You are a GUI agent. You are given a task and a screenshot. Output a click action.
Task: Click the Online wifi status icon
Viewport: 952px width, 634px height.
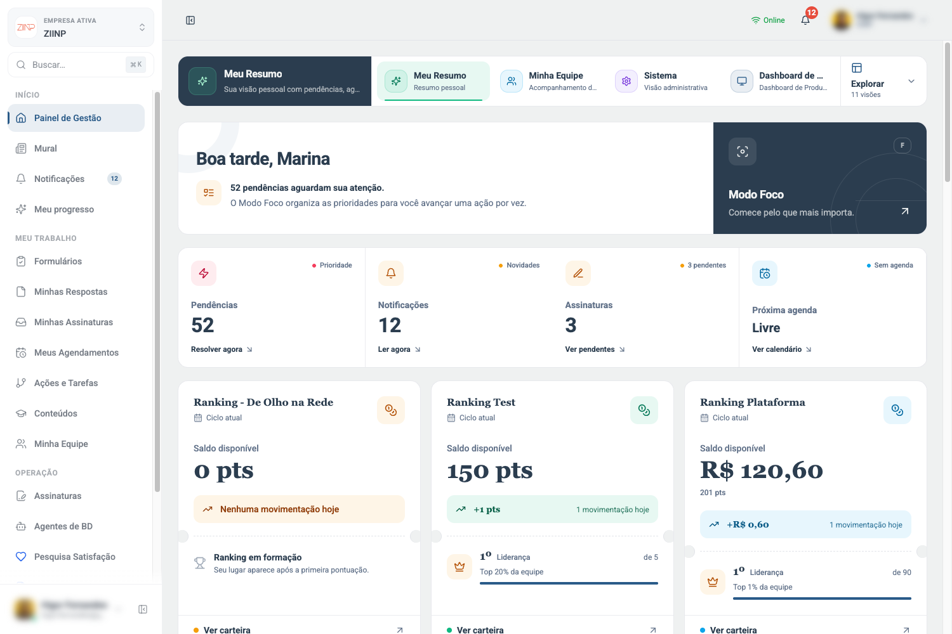(x=755, y=20)
